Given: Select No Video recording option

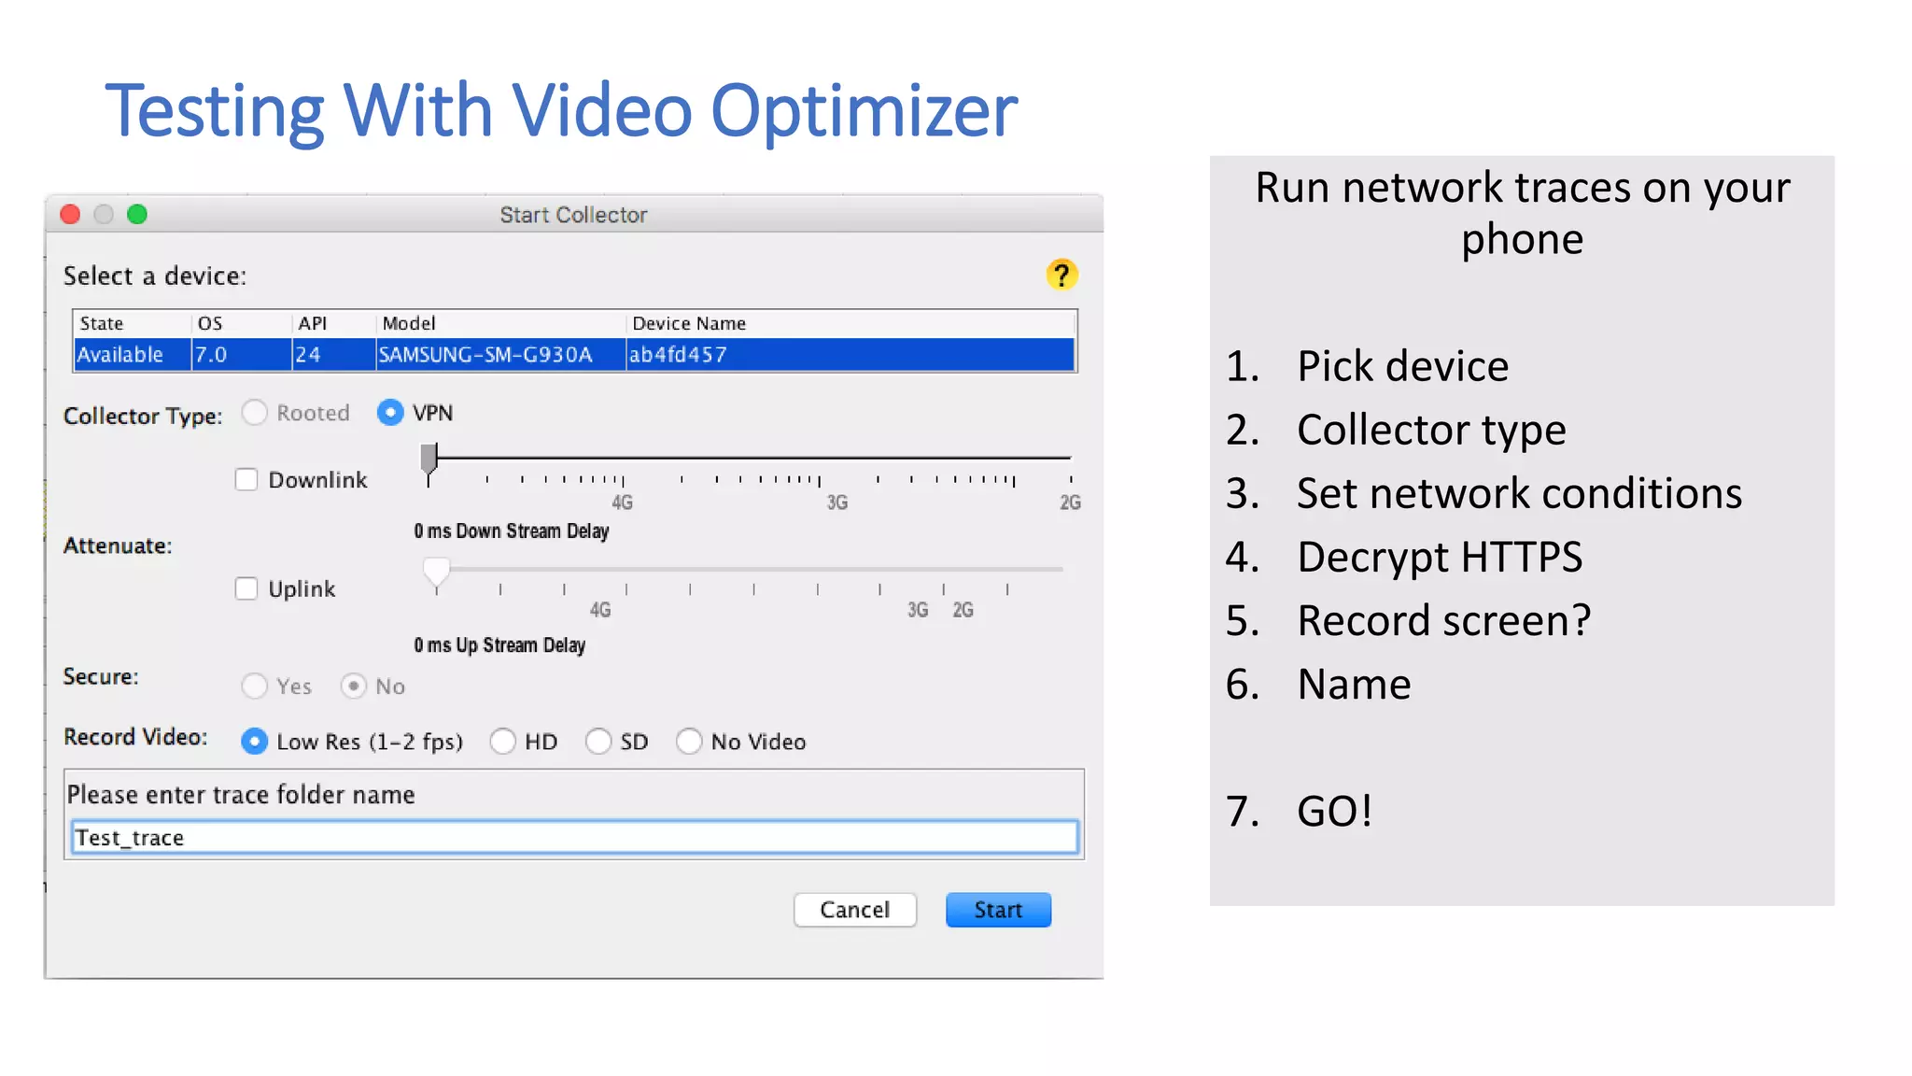Looking at the screenshot, I should [x=689, y=742].
